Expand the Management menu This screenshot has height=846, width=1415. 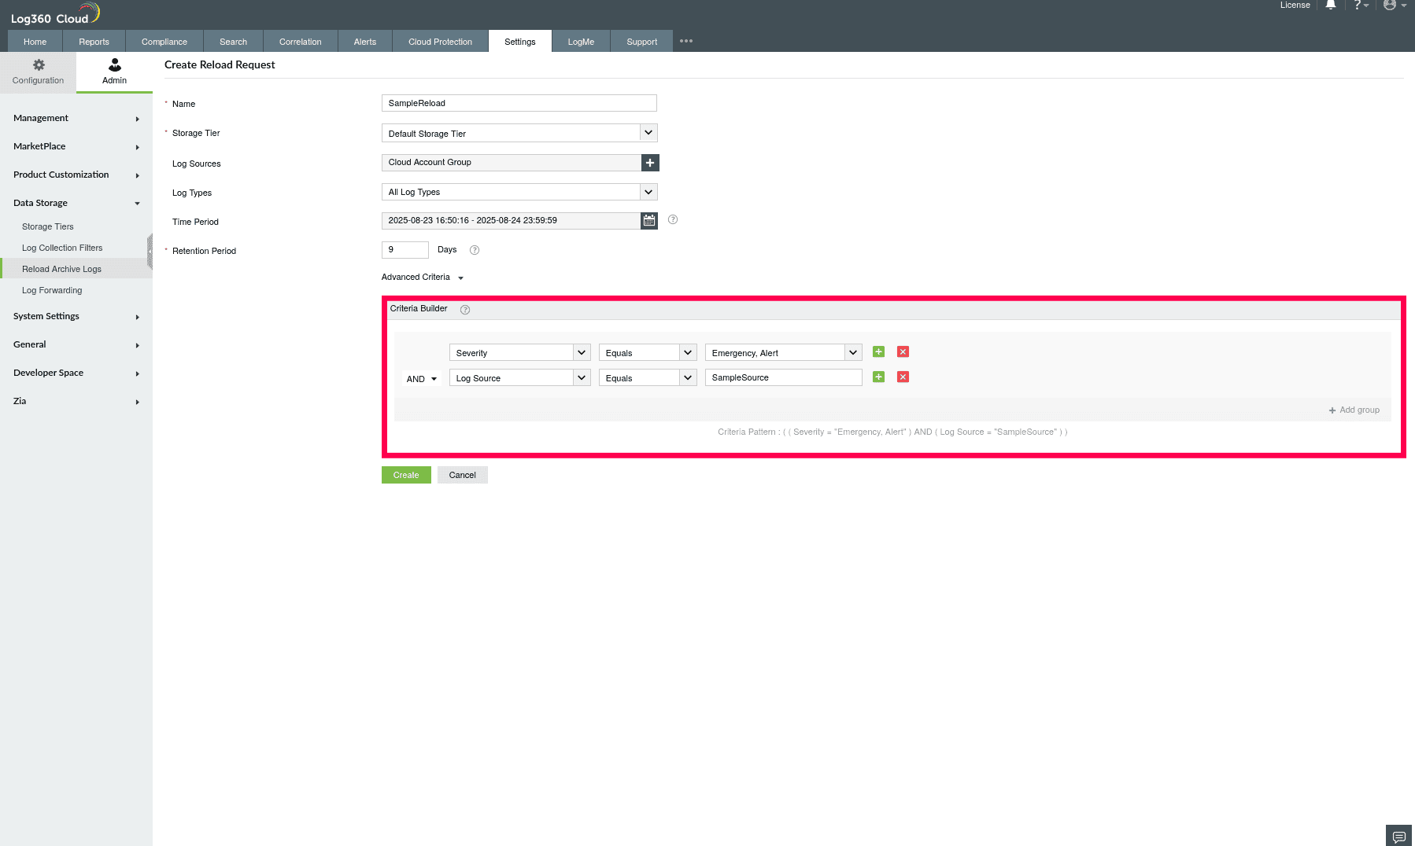coord(76,118)
